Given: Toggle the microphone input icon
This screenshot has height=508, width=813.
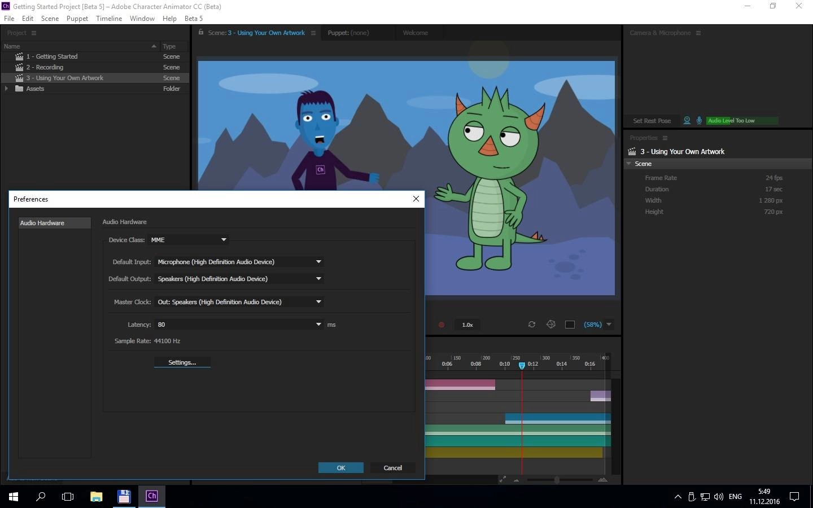Looking at the screenshot, I should click(x=699, y=120).
